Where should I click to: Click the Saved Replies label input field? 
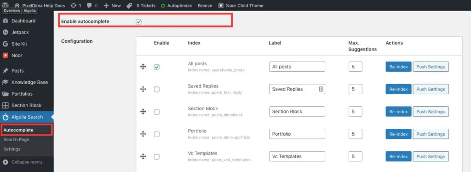pos(297,89)
